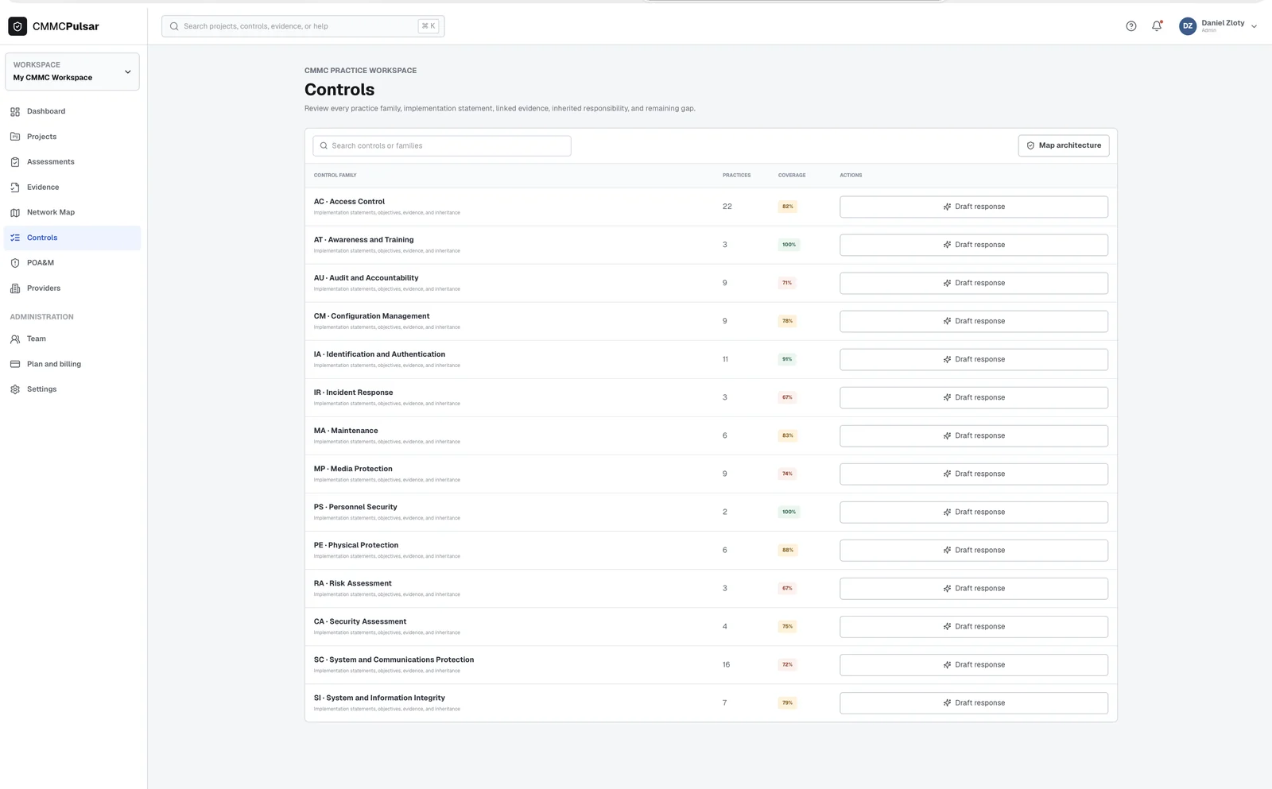This screenshot has width=1272, height=789.
Task: Click the Dashboard grid icon in sidebar
Action: [x=15, y=111]
